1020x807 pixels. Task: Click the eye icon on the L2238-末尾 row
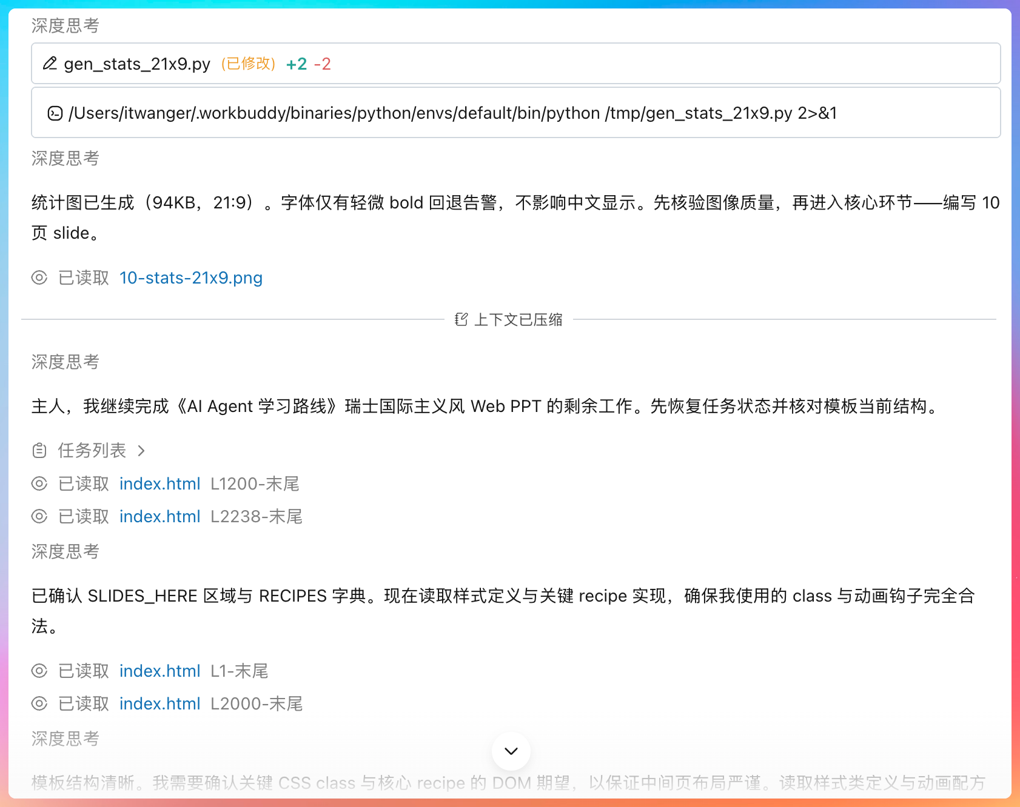tap(39, 516)
